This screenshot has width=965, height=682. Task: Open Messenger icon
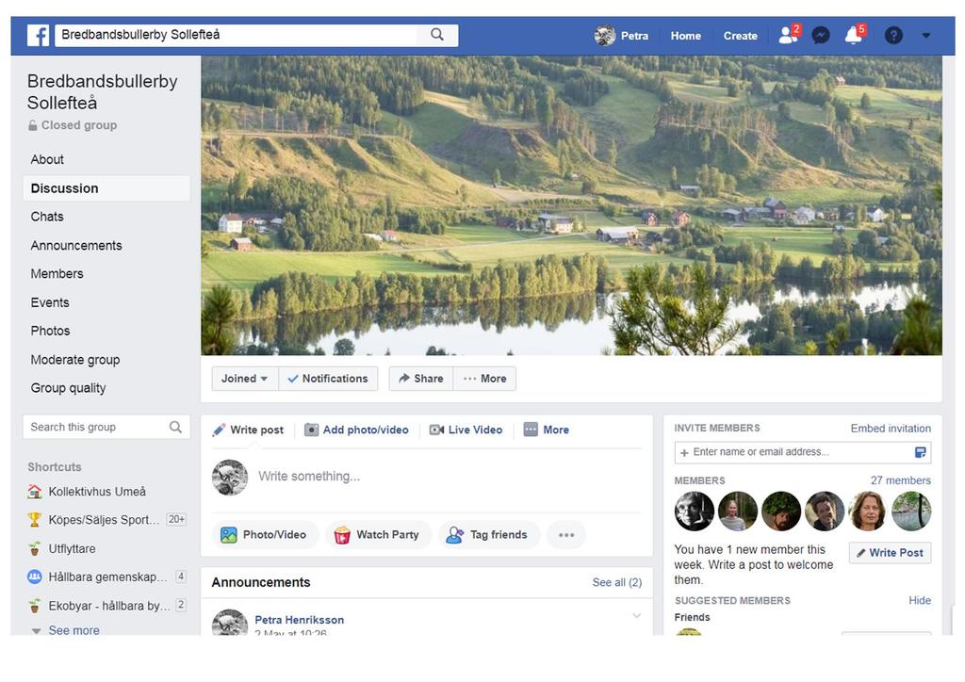[821, 36]
